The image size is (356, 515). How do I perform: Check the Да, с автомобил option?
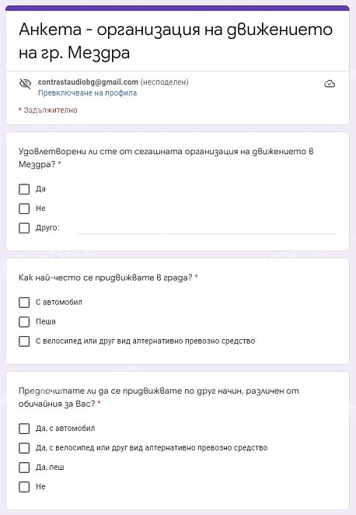pos(24,429)
